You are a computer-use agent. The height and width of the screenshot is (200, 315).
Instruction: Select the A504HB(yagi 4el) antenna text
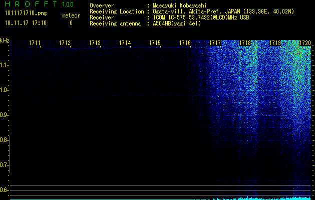click(x=177, y=23)
